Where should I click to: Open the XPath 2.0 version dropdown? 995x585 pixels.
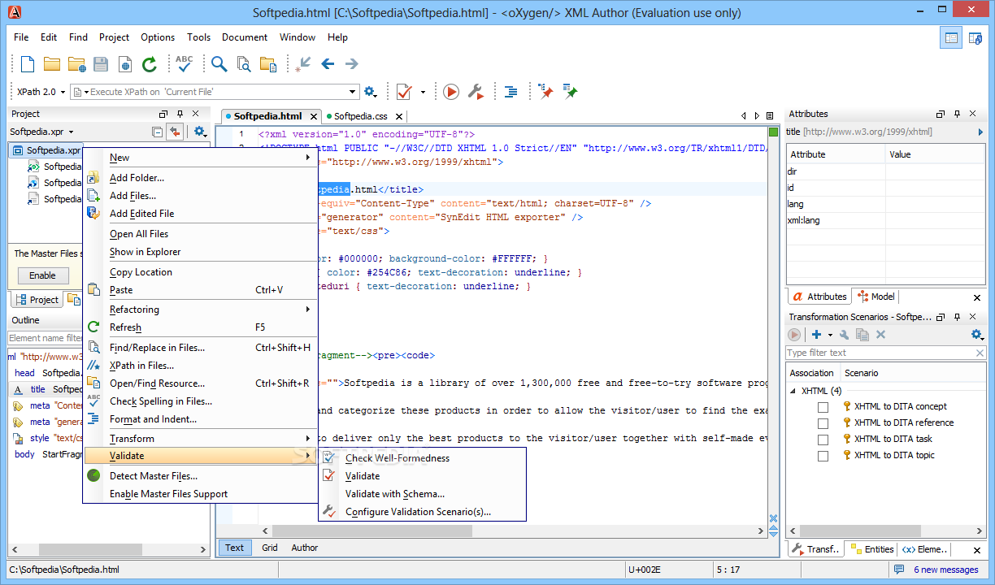tap(41, 92)
